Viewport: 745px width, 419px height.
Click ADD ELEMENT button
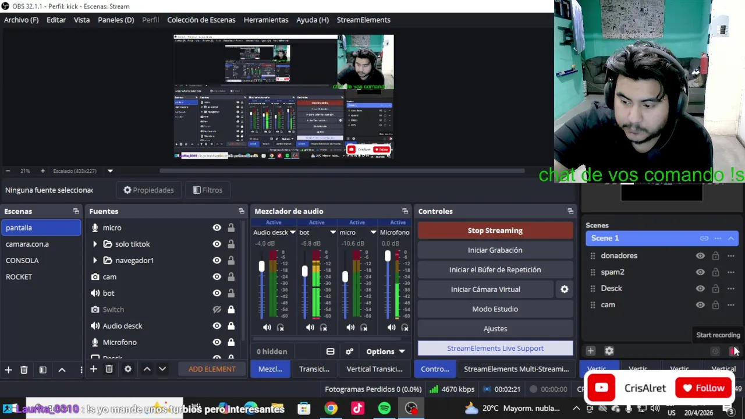pos(212,369)
